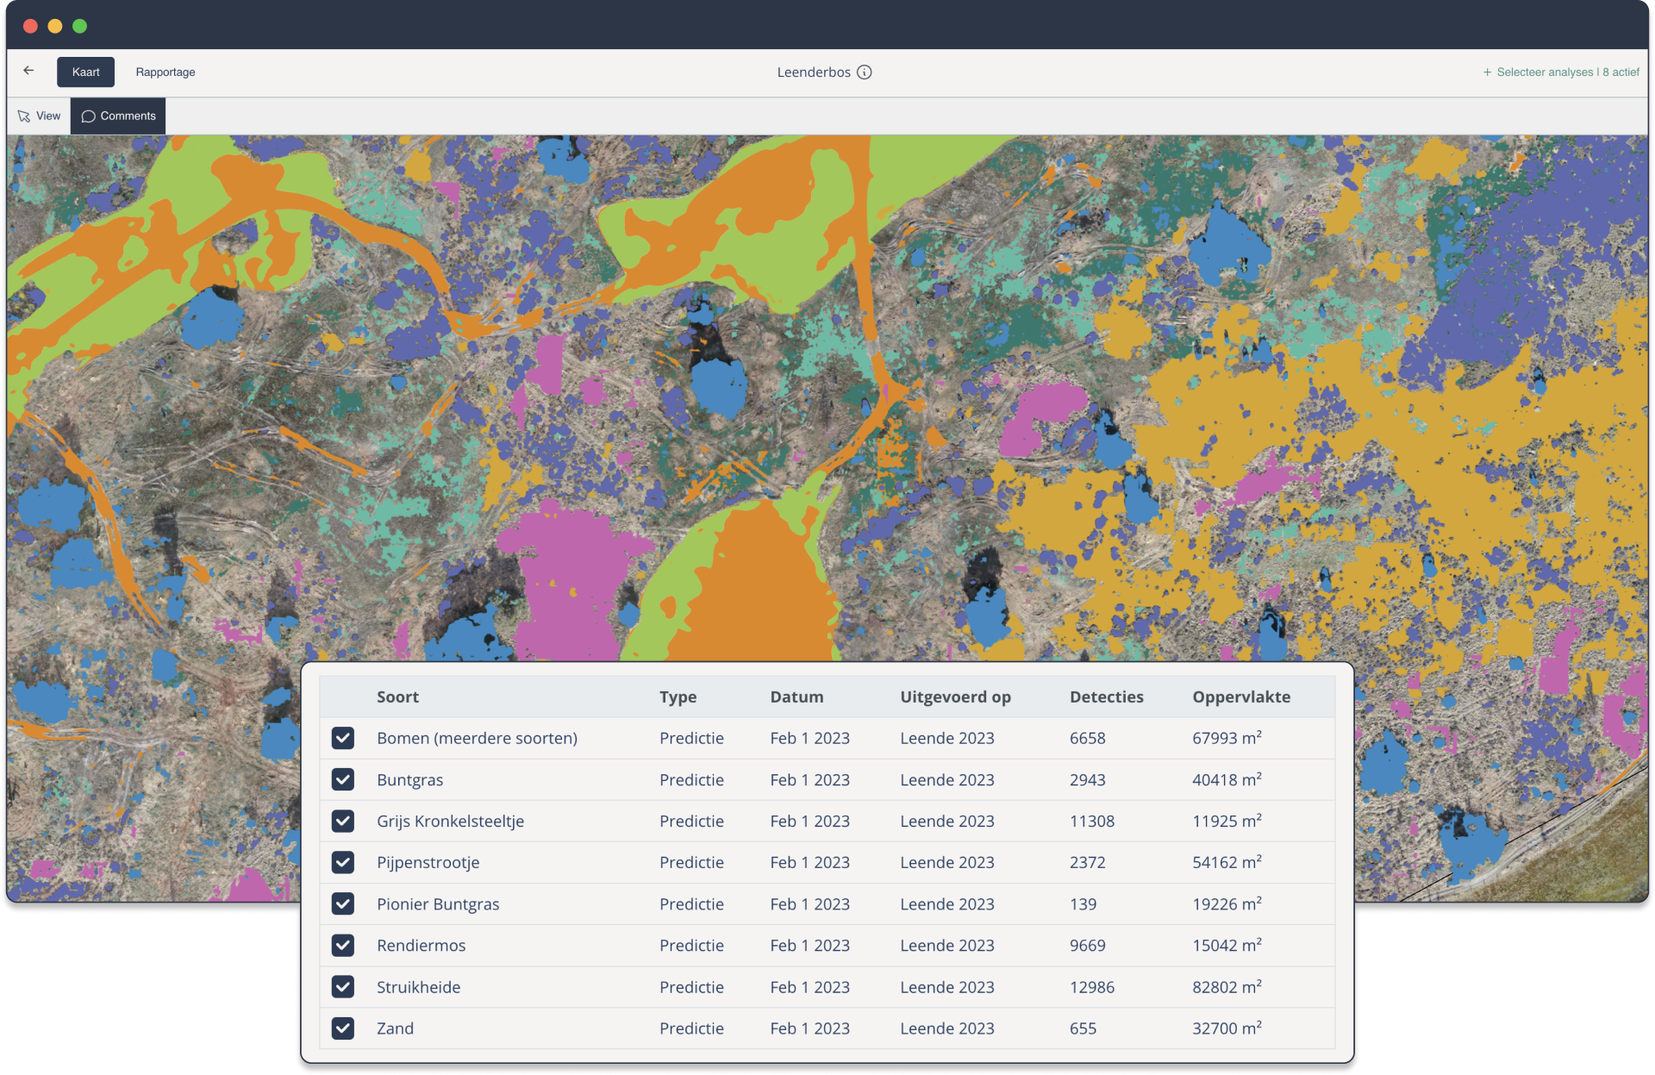The width and height of the screenshot is (1655, 1075).
Task: Click the plus icon beside Selecteer analyses
Action: coord(1487,72)
